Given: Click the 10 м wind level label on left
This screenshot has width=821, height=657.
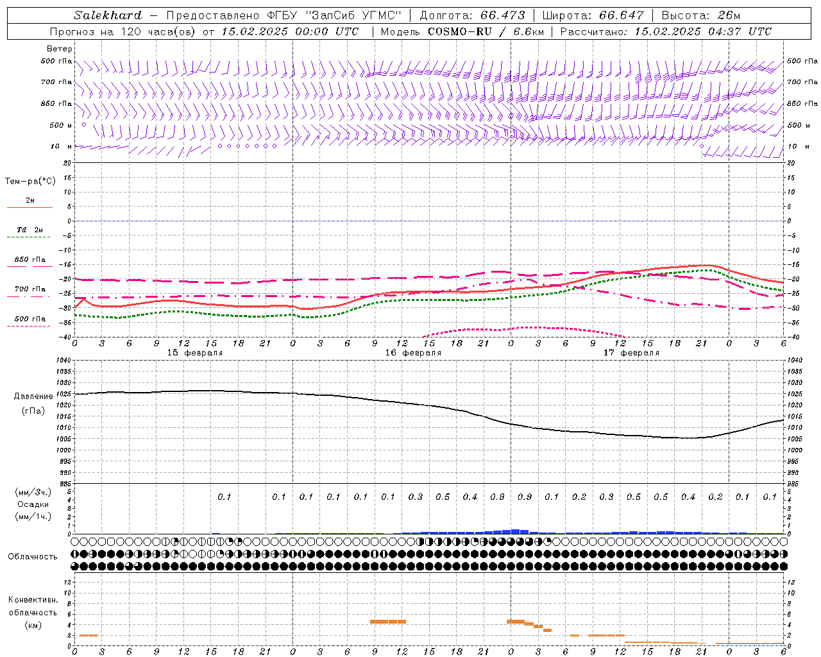Looking at the screenshot, I should point(62,146).
